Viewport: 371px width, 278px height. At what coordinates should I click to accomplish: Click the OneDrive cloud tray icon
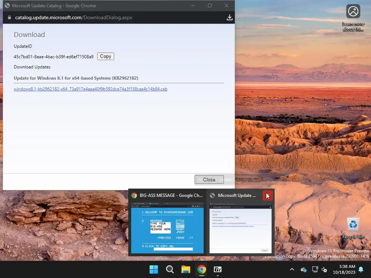pyautogui.click(x=303, y=269)
